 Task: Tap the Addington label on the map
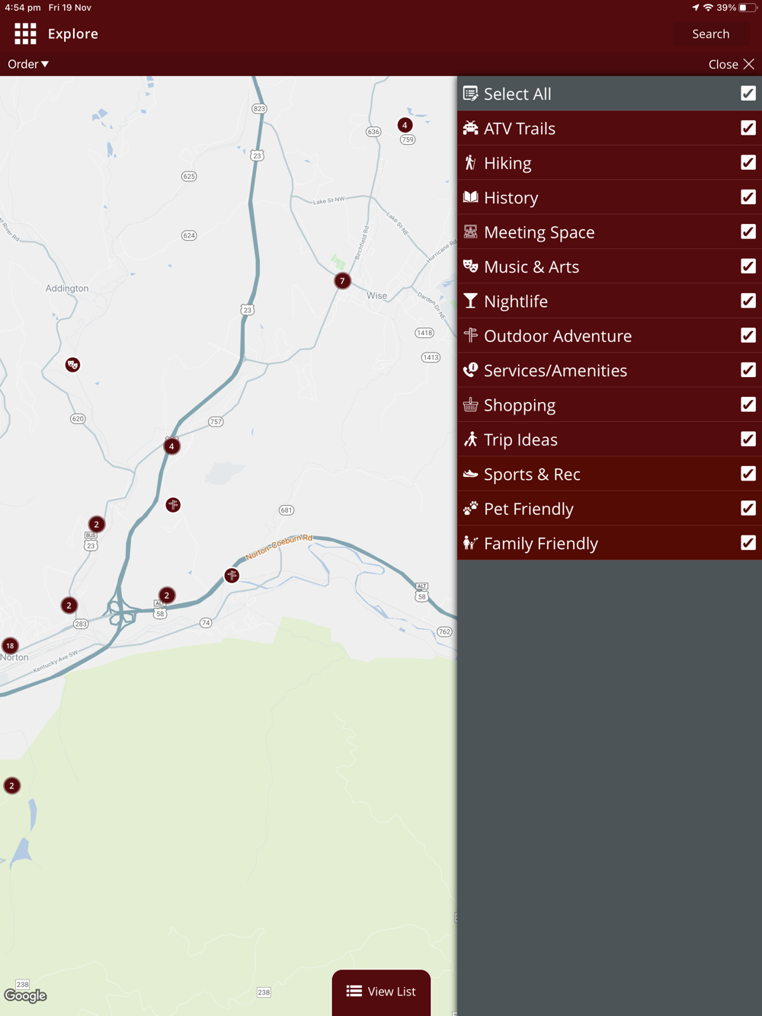tap(67, 288)
